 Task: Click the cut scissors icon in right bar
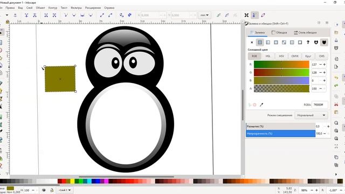pyautogui.click(x=336, y=104)
